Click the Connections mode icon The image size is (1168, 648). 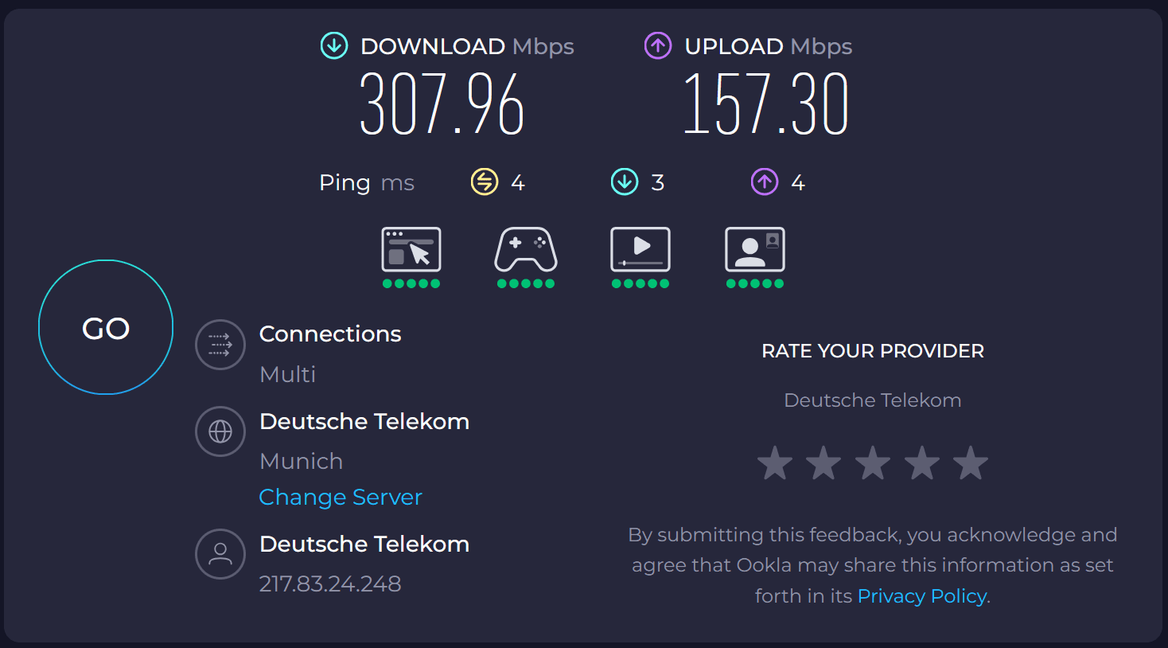tap(220, 345)
